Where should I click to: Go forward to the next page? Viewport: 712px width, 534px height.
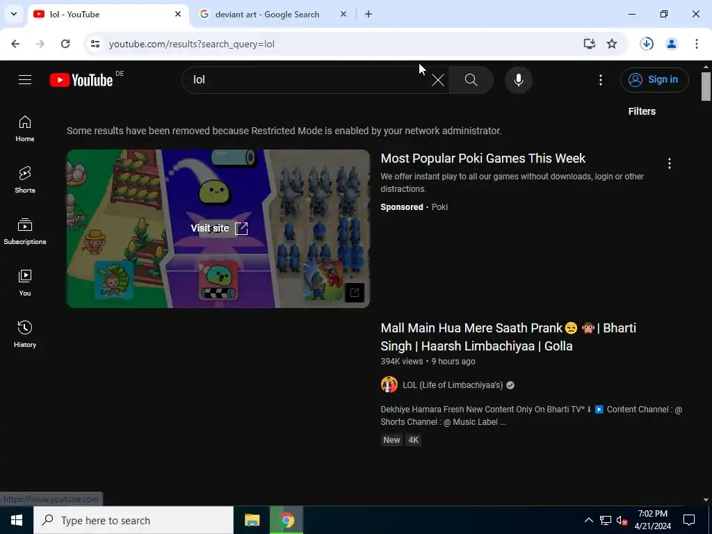coord(40,44)
